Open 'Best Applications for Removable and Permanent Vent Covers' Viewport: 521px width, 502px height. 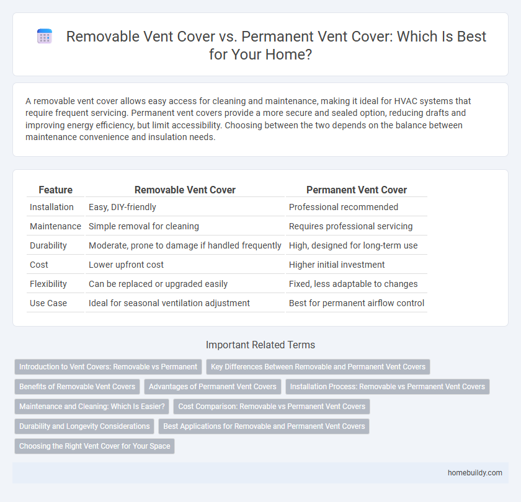point(264,426)
